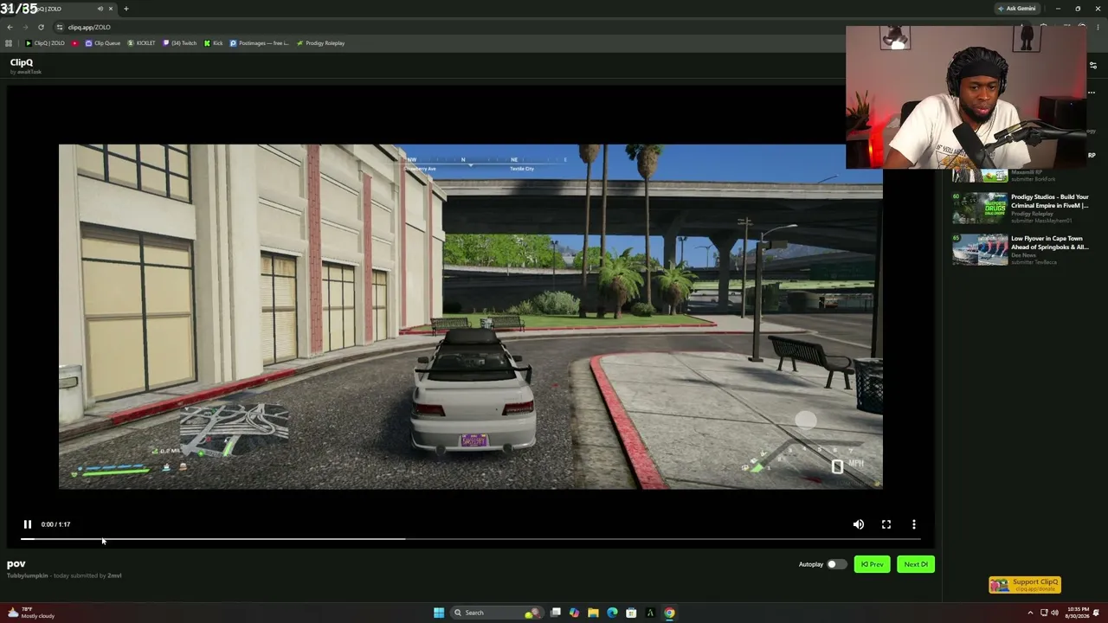Open the Prodigy Roleplay bookmark

click(x=320, y=43)
